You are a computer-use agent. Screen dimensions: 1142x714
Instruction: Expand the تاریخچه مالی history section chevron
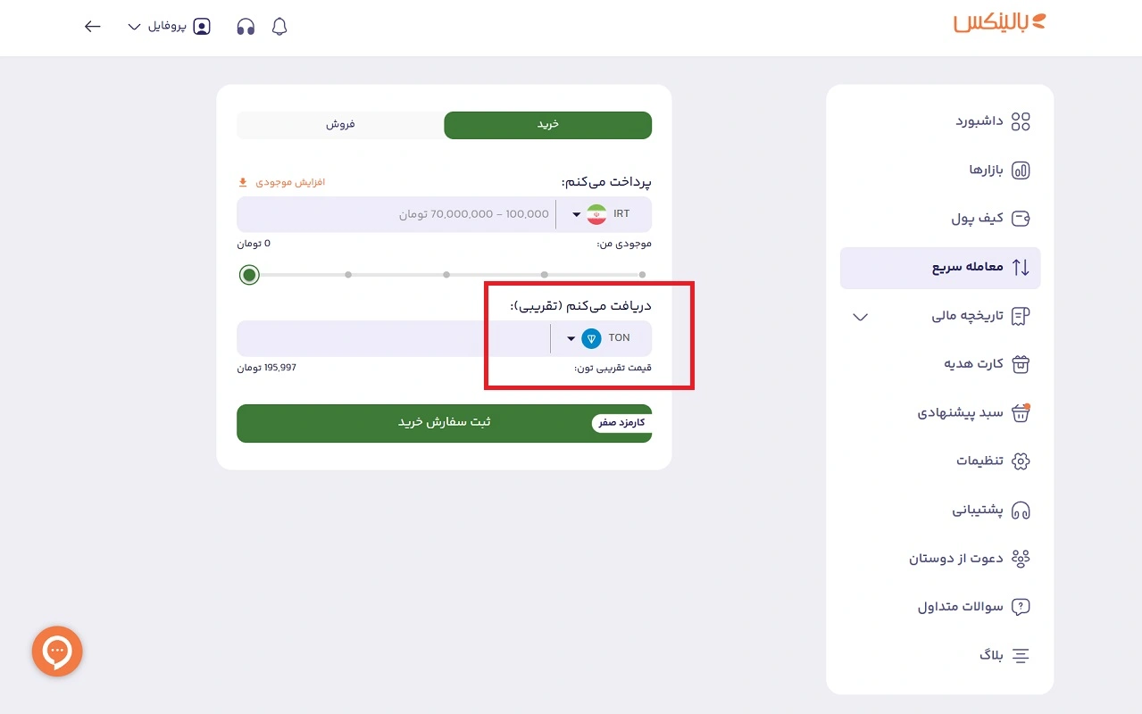pyautogui.click(x=859, y=317)
